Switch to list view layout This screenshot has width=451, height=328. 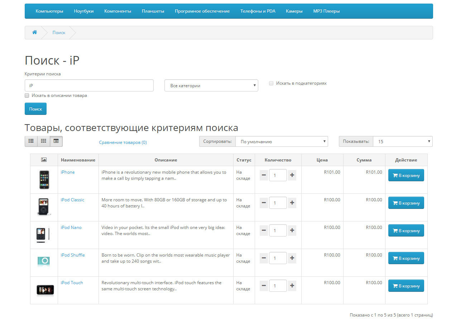click(31, 141)
